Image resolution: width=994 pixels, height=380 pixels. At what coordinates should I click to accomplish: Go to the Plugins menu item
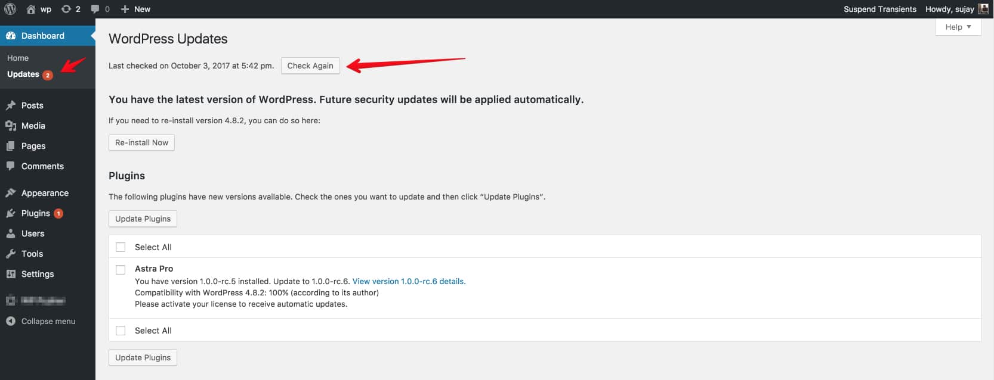pos(36,213)
